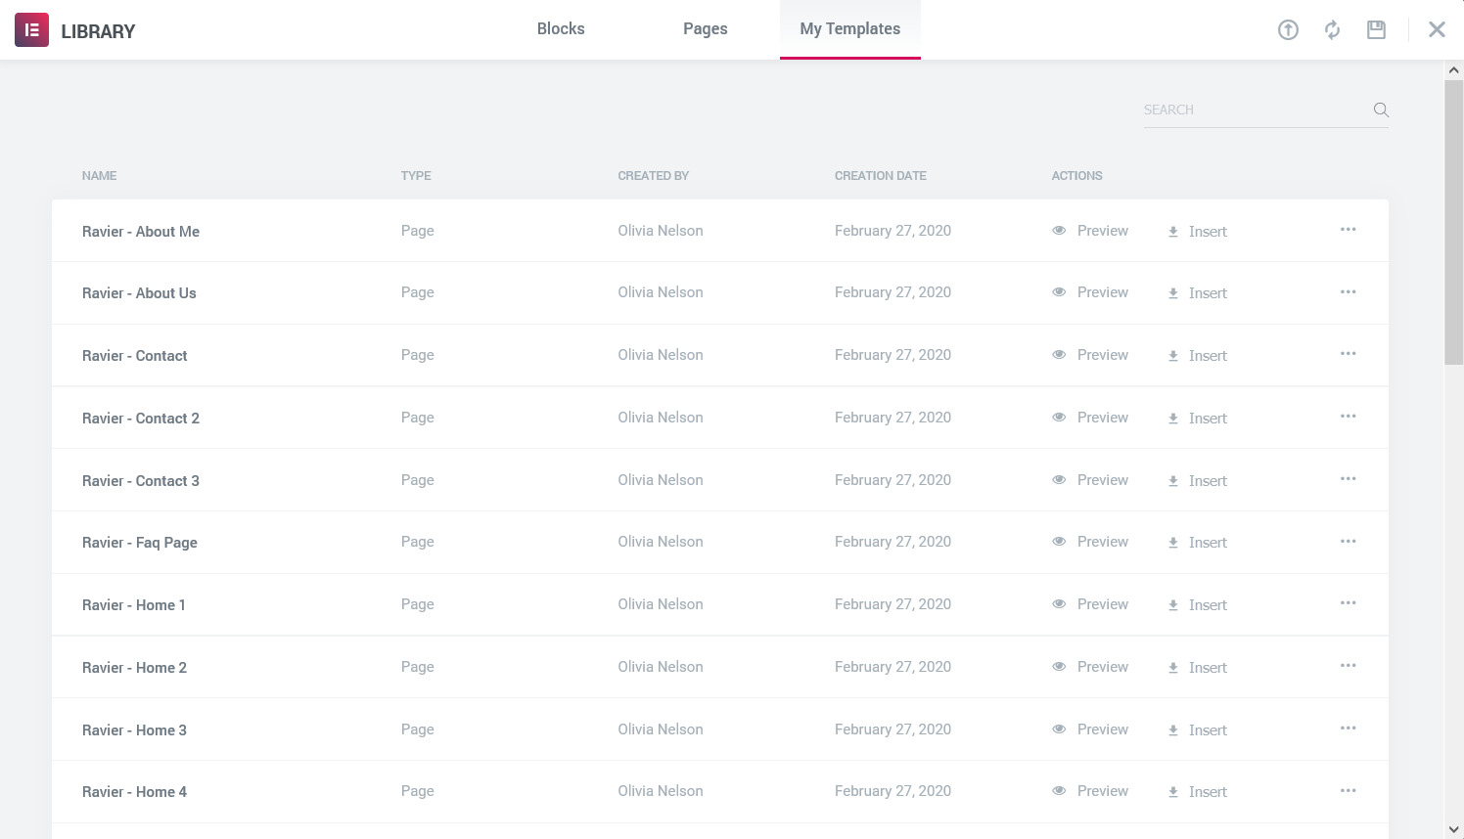Click the Elementor logo icon
The height and width of the screenshot is (839, 1464).
tap(31, 30)
